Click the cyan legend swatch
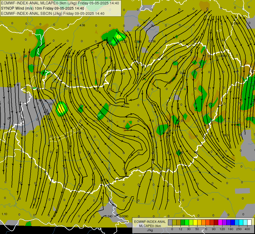The width and height of the screenshot is (255, 234). tap(241, 222)
